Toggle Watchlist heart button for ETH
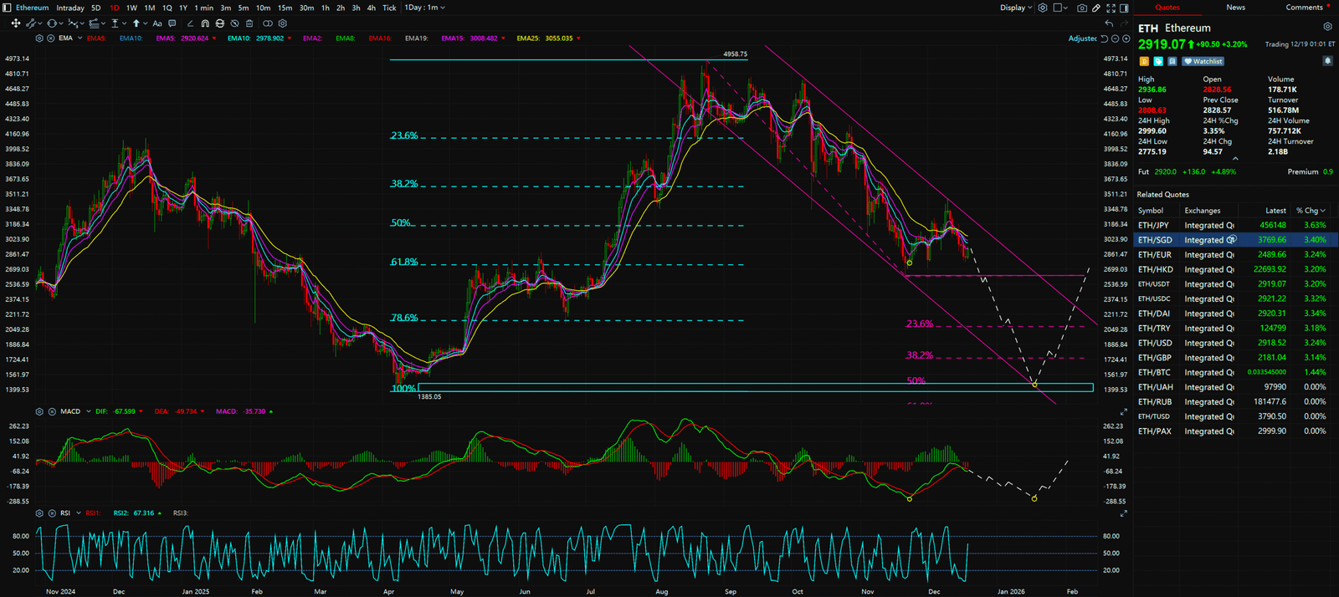 (x=1203, y=61)
